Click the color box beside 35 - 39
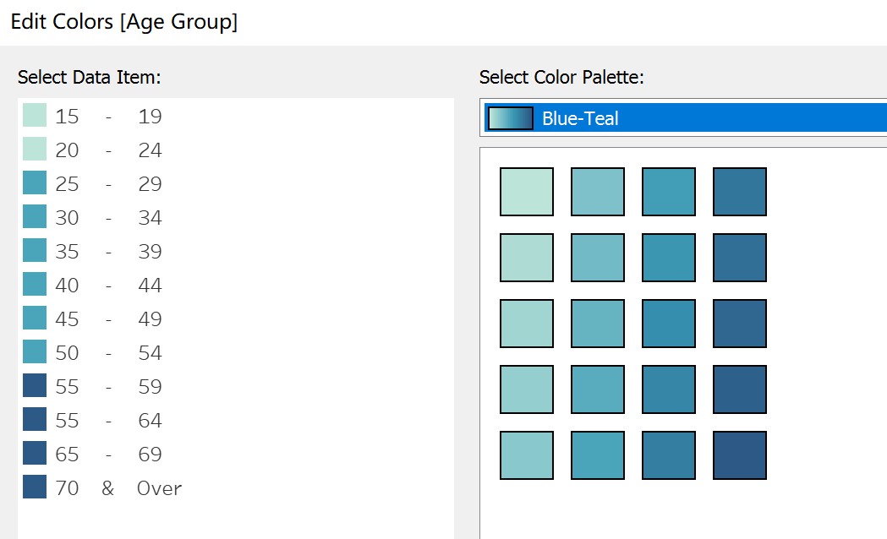 (x=35, y=251)
